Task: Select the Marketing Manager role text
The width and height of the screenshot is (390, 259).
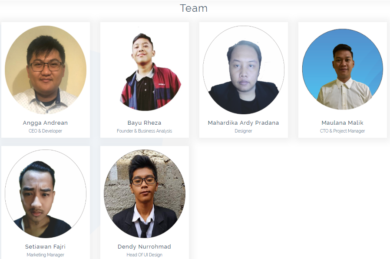Action: (45, 255)
